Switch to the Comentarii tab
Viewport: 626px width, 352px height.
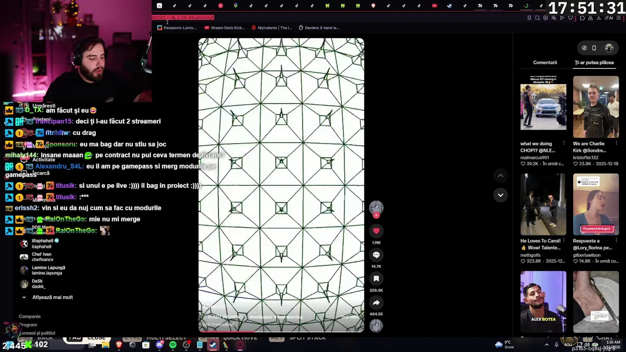(x=545, y=63)
